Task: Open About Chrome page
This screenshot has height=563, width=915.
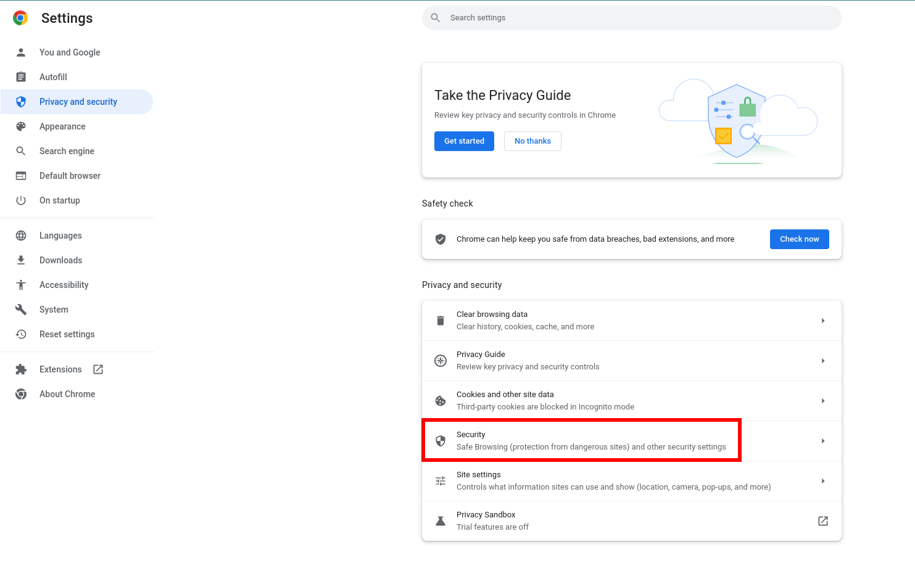Action: [77, 394]
